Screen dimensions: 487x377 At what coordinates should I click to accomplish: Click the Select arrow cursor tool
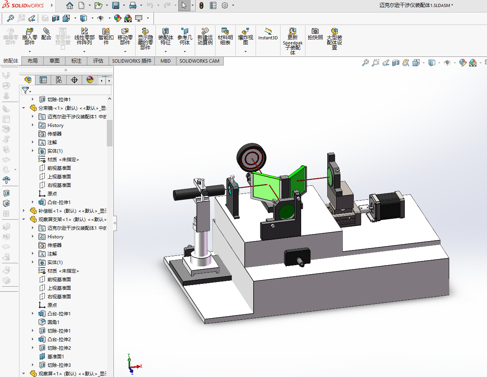pyautogui.click(x=184, y=5)
